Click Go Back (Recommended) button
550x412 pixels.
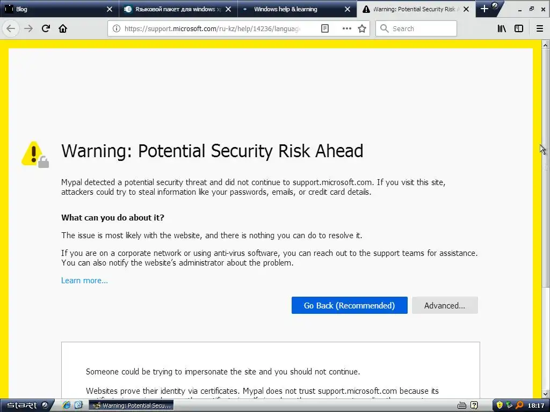coord(349,305)
